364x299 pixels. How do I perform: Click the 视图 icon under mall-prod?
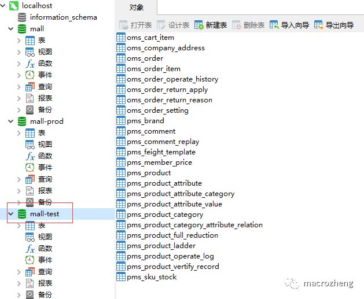(x=30, y=145)
